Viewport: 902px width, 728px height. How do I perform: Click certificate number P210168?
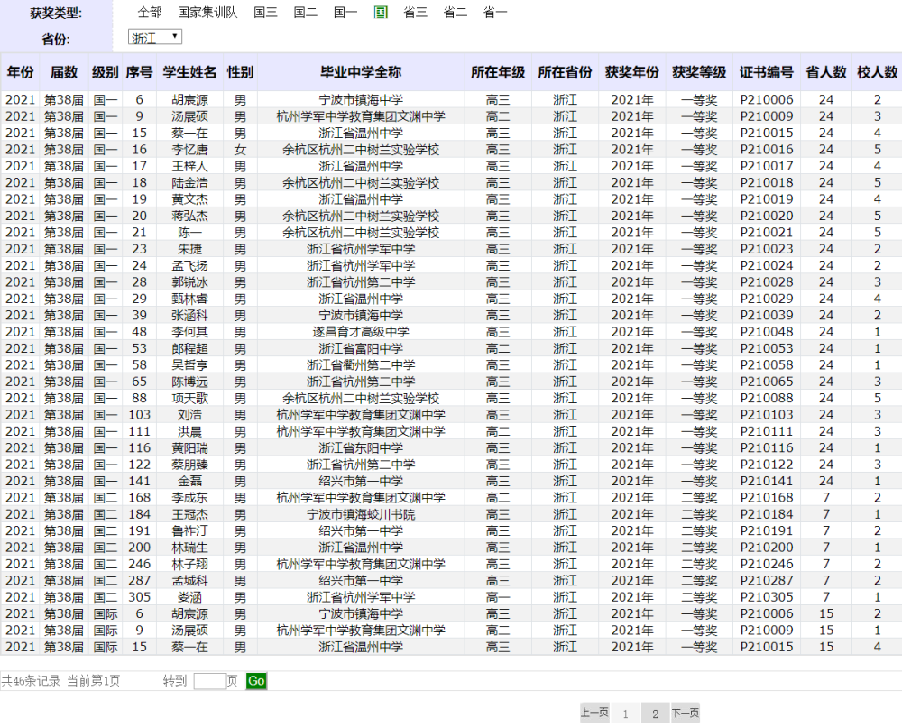pyautogui.click(x=767, y=498)
